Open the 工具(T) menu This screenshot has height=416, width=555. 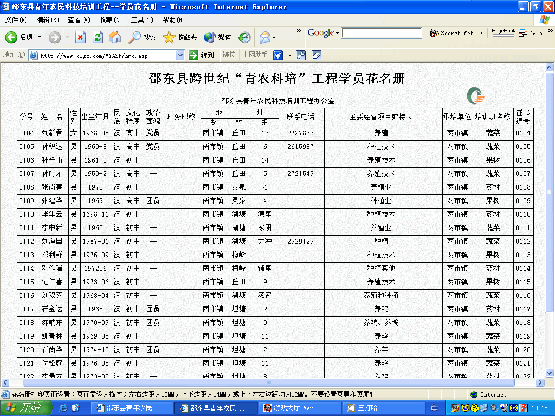[x=141, y=20]
